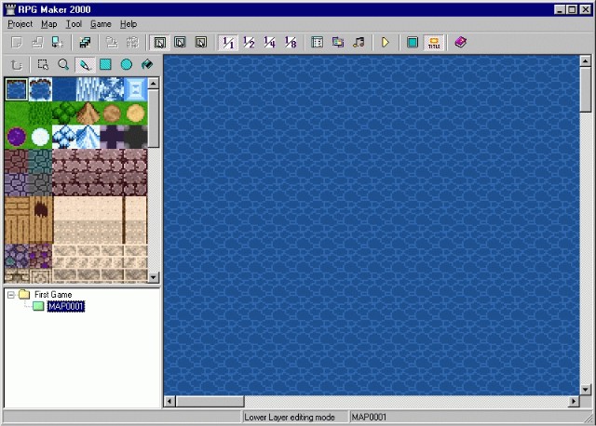Click the New Project toolbar icon
The width and height of the screenshot is (596, 426).
click(17, 42)
